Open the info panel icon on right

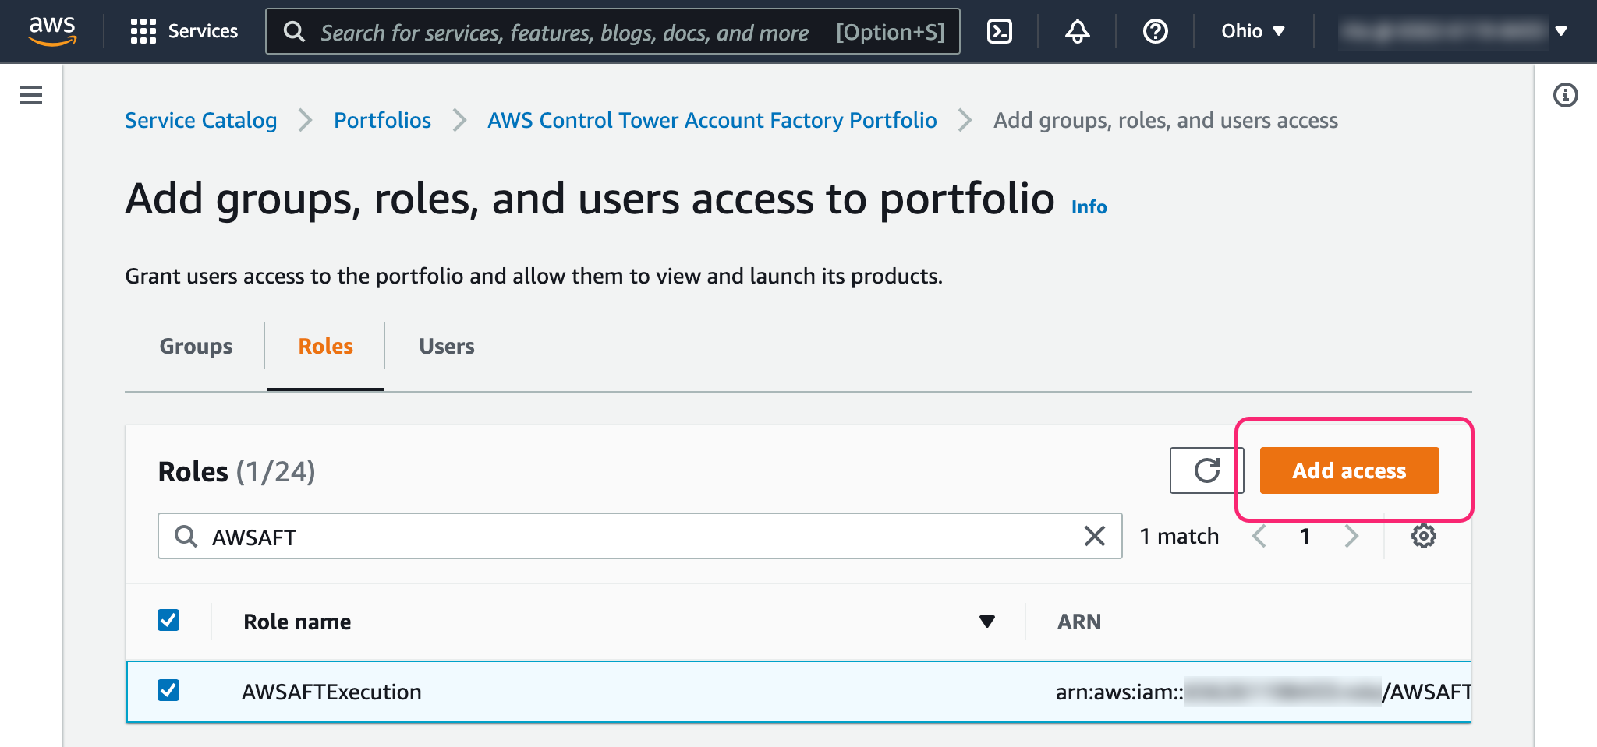pos(1565,95)
